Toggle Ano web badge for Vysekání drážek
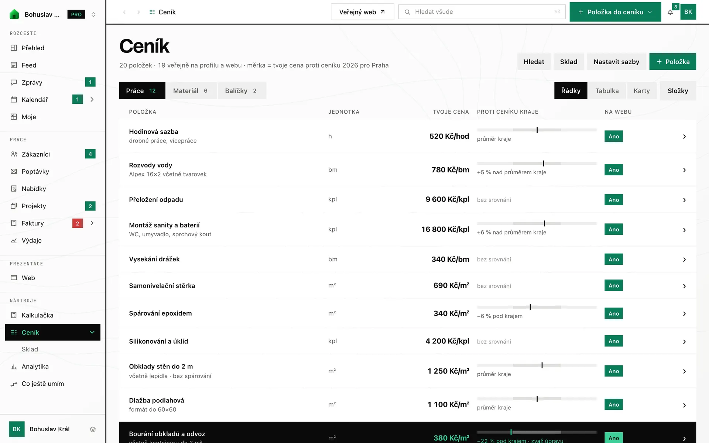This screenshot has height=443, width=709. pyautogui.click(x=613, y=260)
